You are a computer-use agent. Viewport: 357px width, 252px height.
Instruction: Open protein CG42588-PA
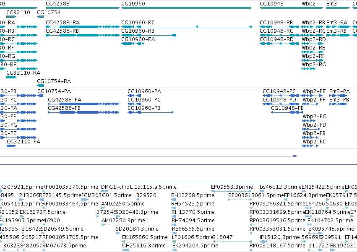(65, 100)
